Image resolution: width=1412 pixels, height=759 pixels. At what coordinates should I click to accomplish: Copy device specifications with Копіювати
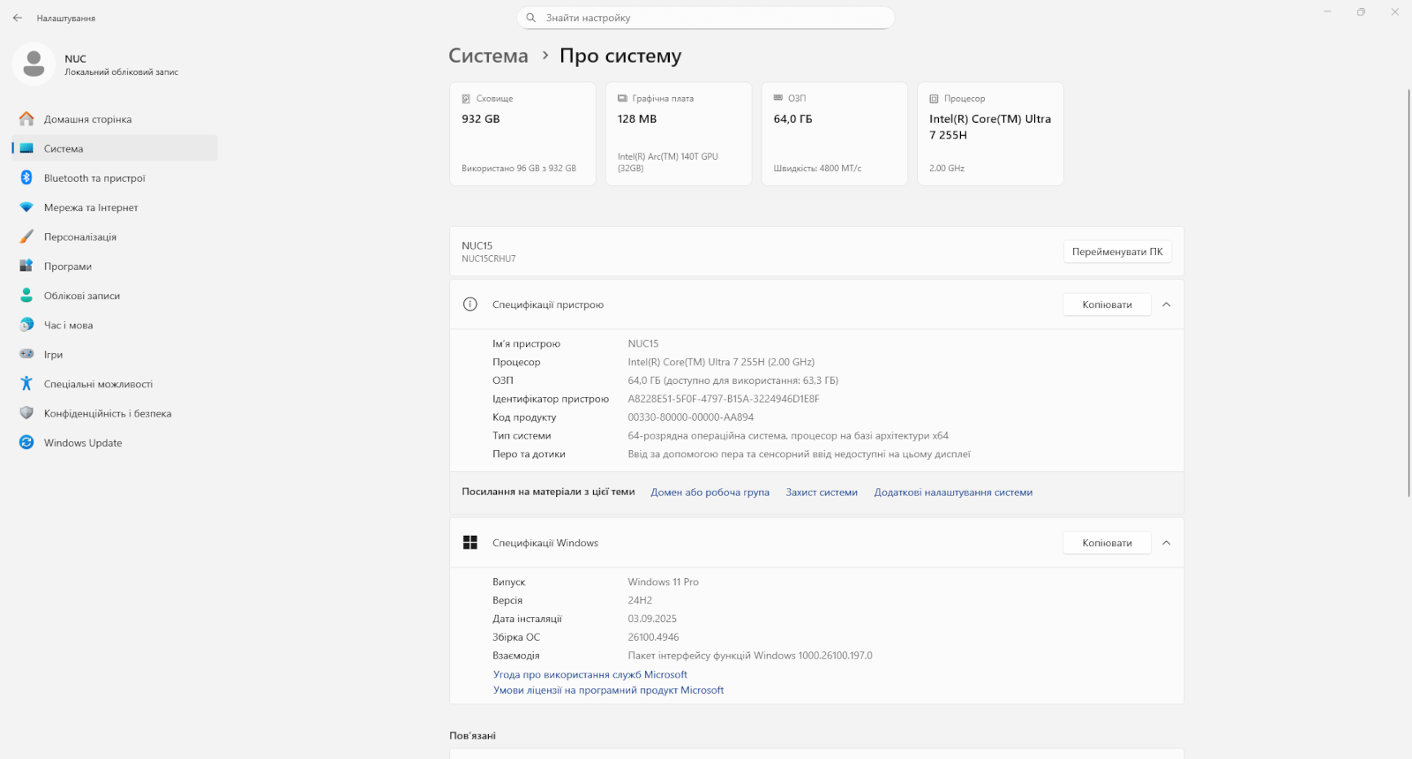point(1108,304)
